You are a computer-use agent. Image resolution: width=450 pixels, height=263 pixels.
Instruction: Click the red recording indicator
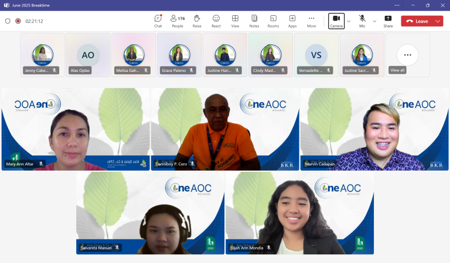coord(18,21)
